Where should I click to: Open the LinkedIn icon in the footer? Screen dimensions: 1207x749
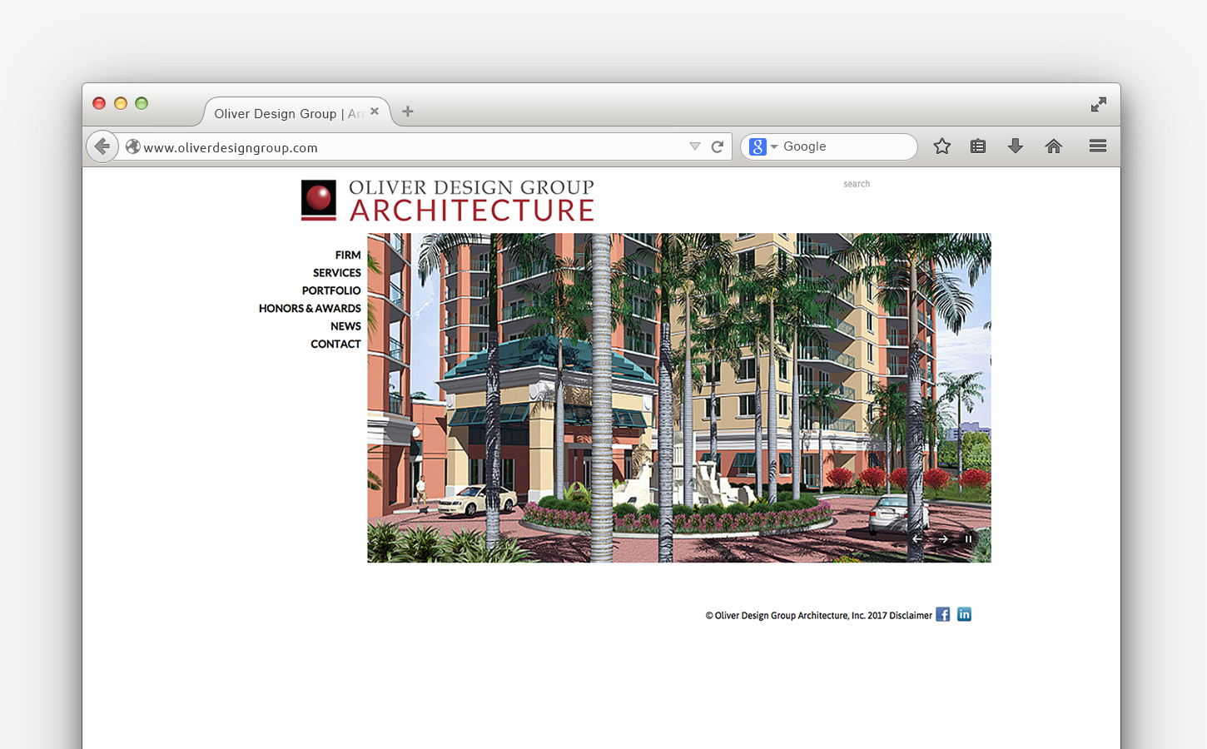click(x=964, y=614)
